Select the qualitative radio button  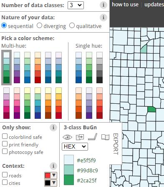coord(72,26)
